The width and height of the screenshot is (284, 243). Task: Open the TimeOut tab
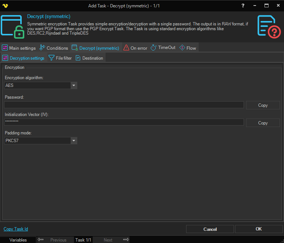[163, 48]
